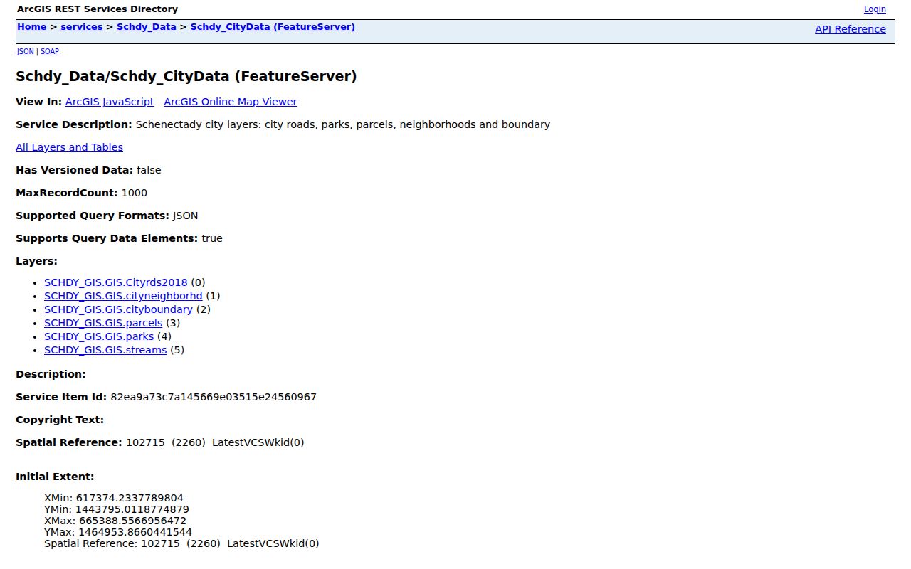Click the ArcGIS REST Services Directory title
911x569 pixels.
click(98, 9)
